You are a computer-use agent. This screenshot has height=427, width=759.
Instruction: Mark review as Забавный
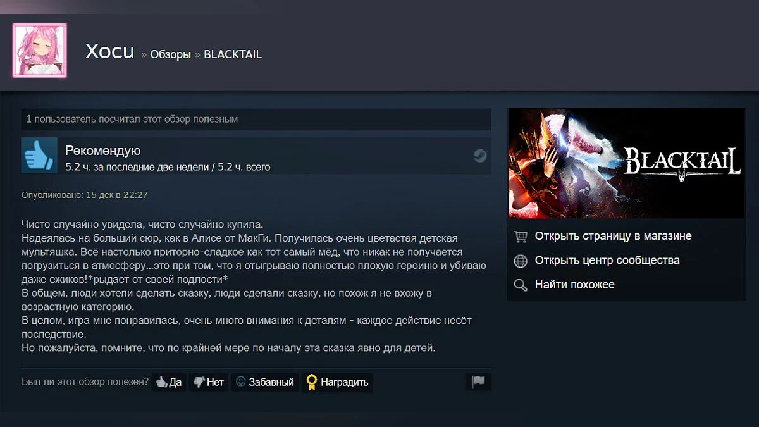[x=265, y=382]
